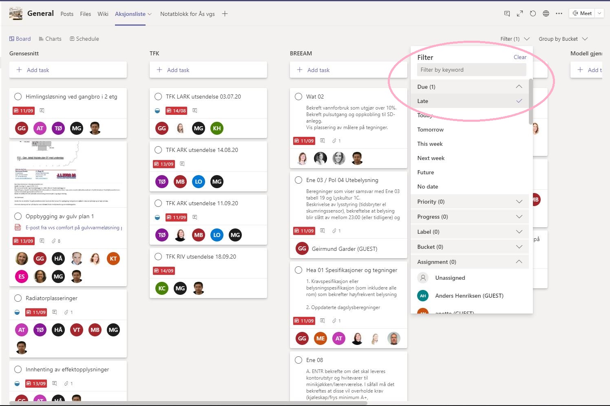
Task: Open the PDF attachment icon on Oppbygging card
Action: [x=18, y=228]
